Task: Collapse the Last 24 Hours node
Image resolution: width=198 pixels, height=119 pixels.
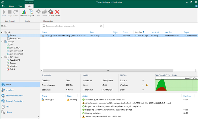Action: click(2, 57)
